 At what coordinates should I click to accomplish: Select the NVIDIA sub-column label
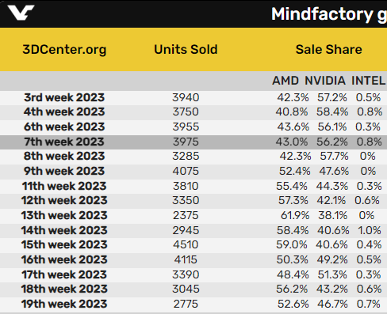tap(325, 81)
